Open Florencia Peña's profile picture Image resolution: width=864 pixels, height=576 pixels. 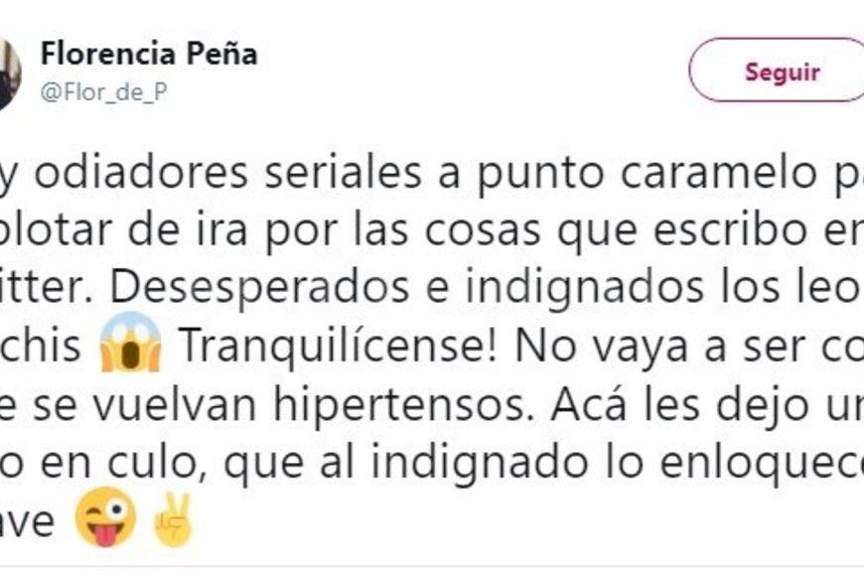tap(9, 74)
